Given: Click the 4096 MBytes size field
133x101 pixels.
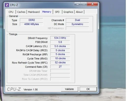Looking at the screenshot, I should tap(31, 24).
